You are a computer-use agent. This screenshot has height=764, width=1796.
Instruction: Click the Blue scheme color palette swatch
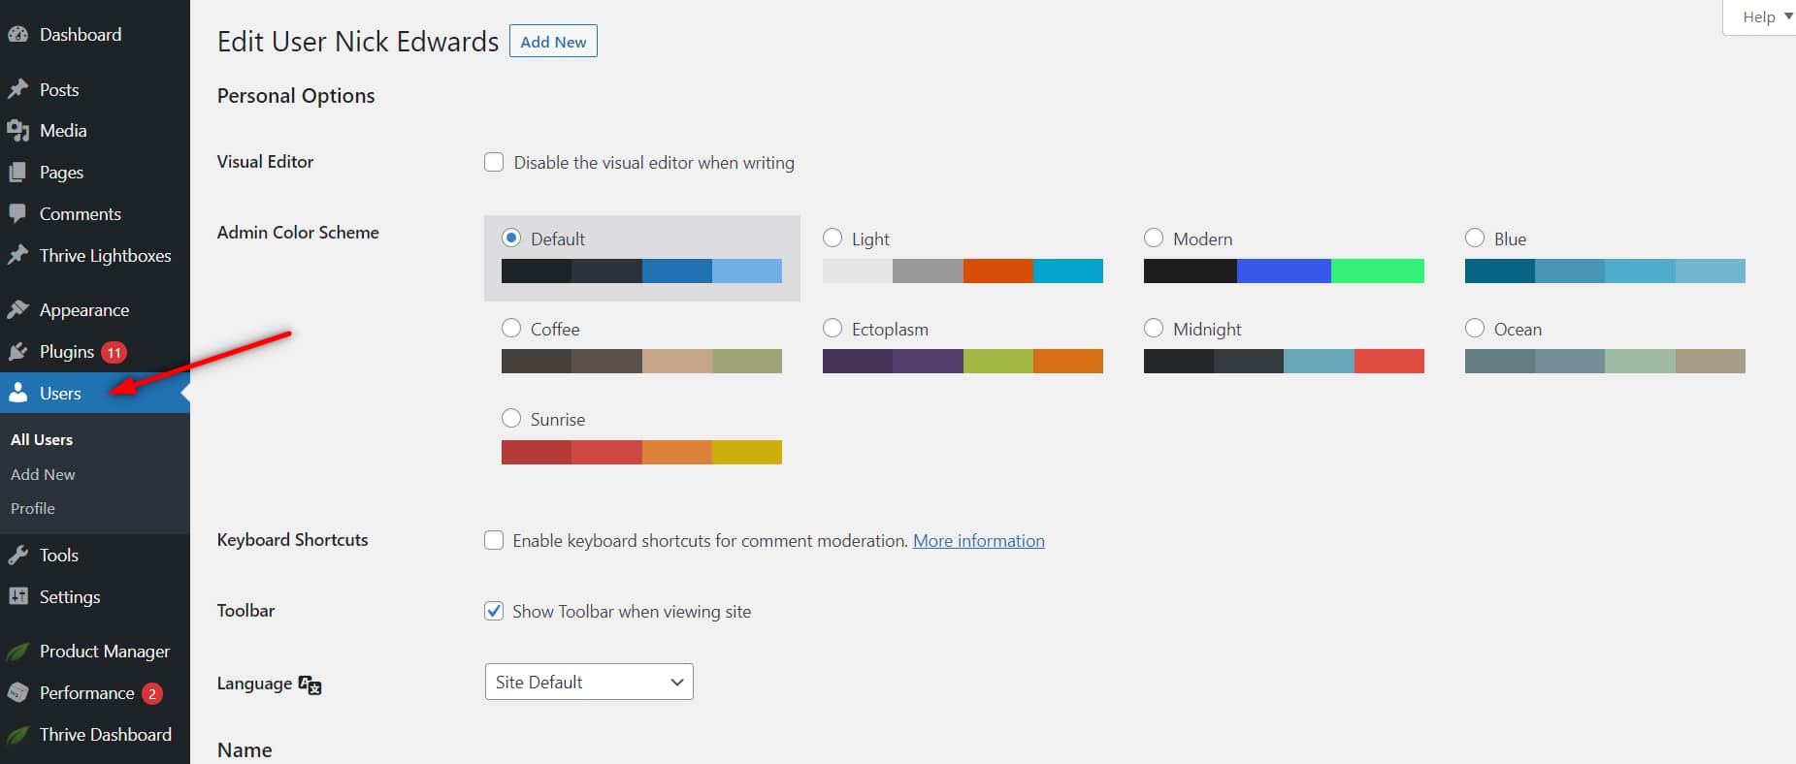click(1605, 271)
